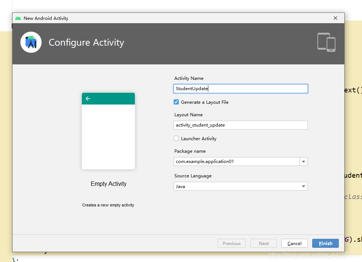Click the Android Studio logo icon
This screenshot has height=262, width=362.
pos(31,42)
